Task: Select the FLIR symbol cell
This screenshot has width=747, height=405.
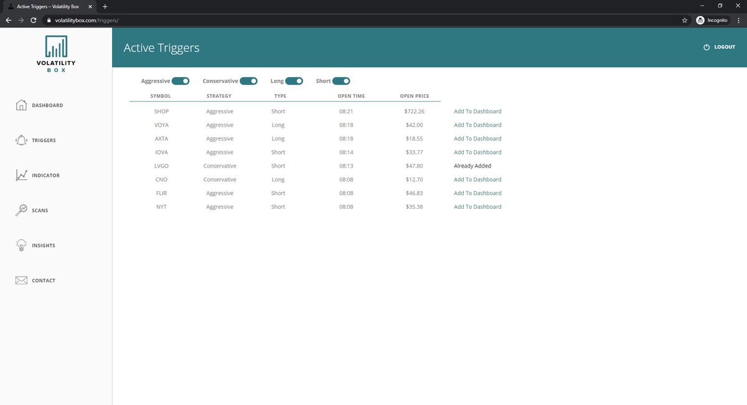Action: point(161,193)
